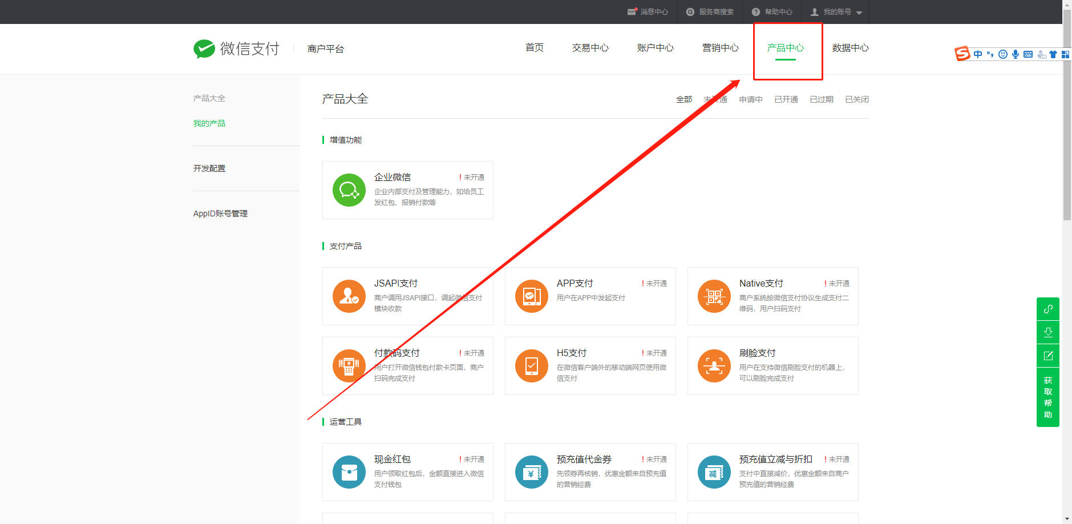Screen dimensions: 1072x524
Task: Open the 刷脸支付 face scan icon
Action: [714, 366]
